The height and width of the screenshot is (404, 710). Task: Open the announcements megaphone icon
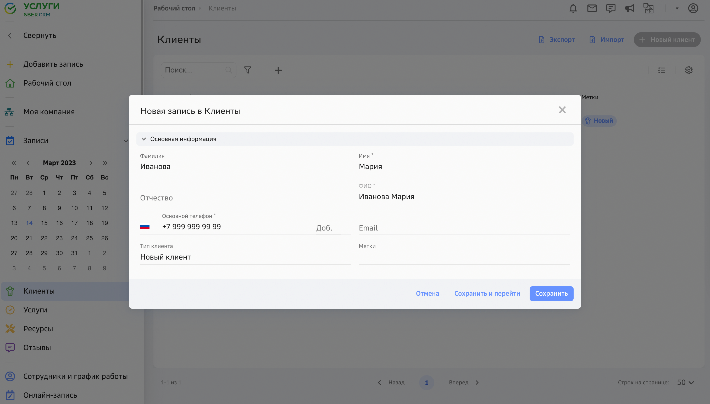point(630,8)
